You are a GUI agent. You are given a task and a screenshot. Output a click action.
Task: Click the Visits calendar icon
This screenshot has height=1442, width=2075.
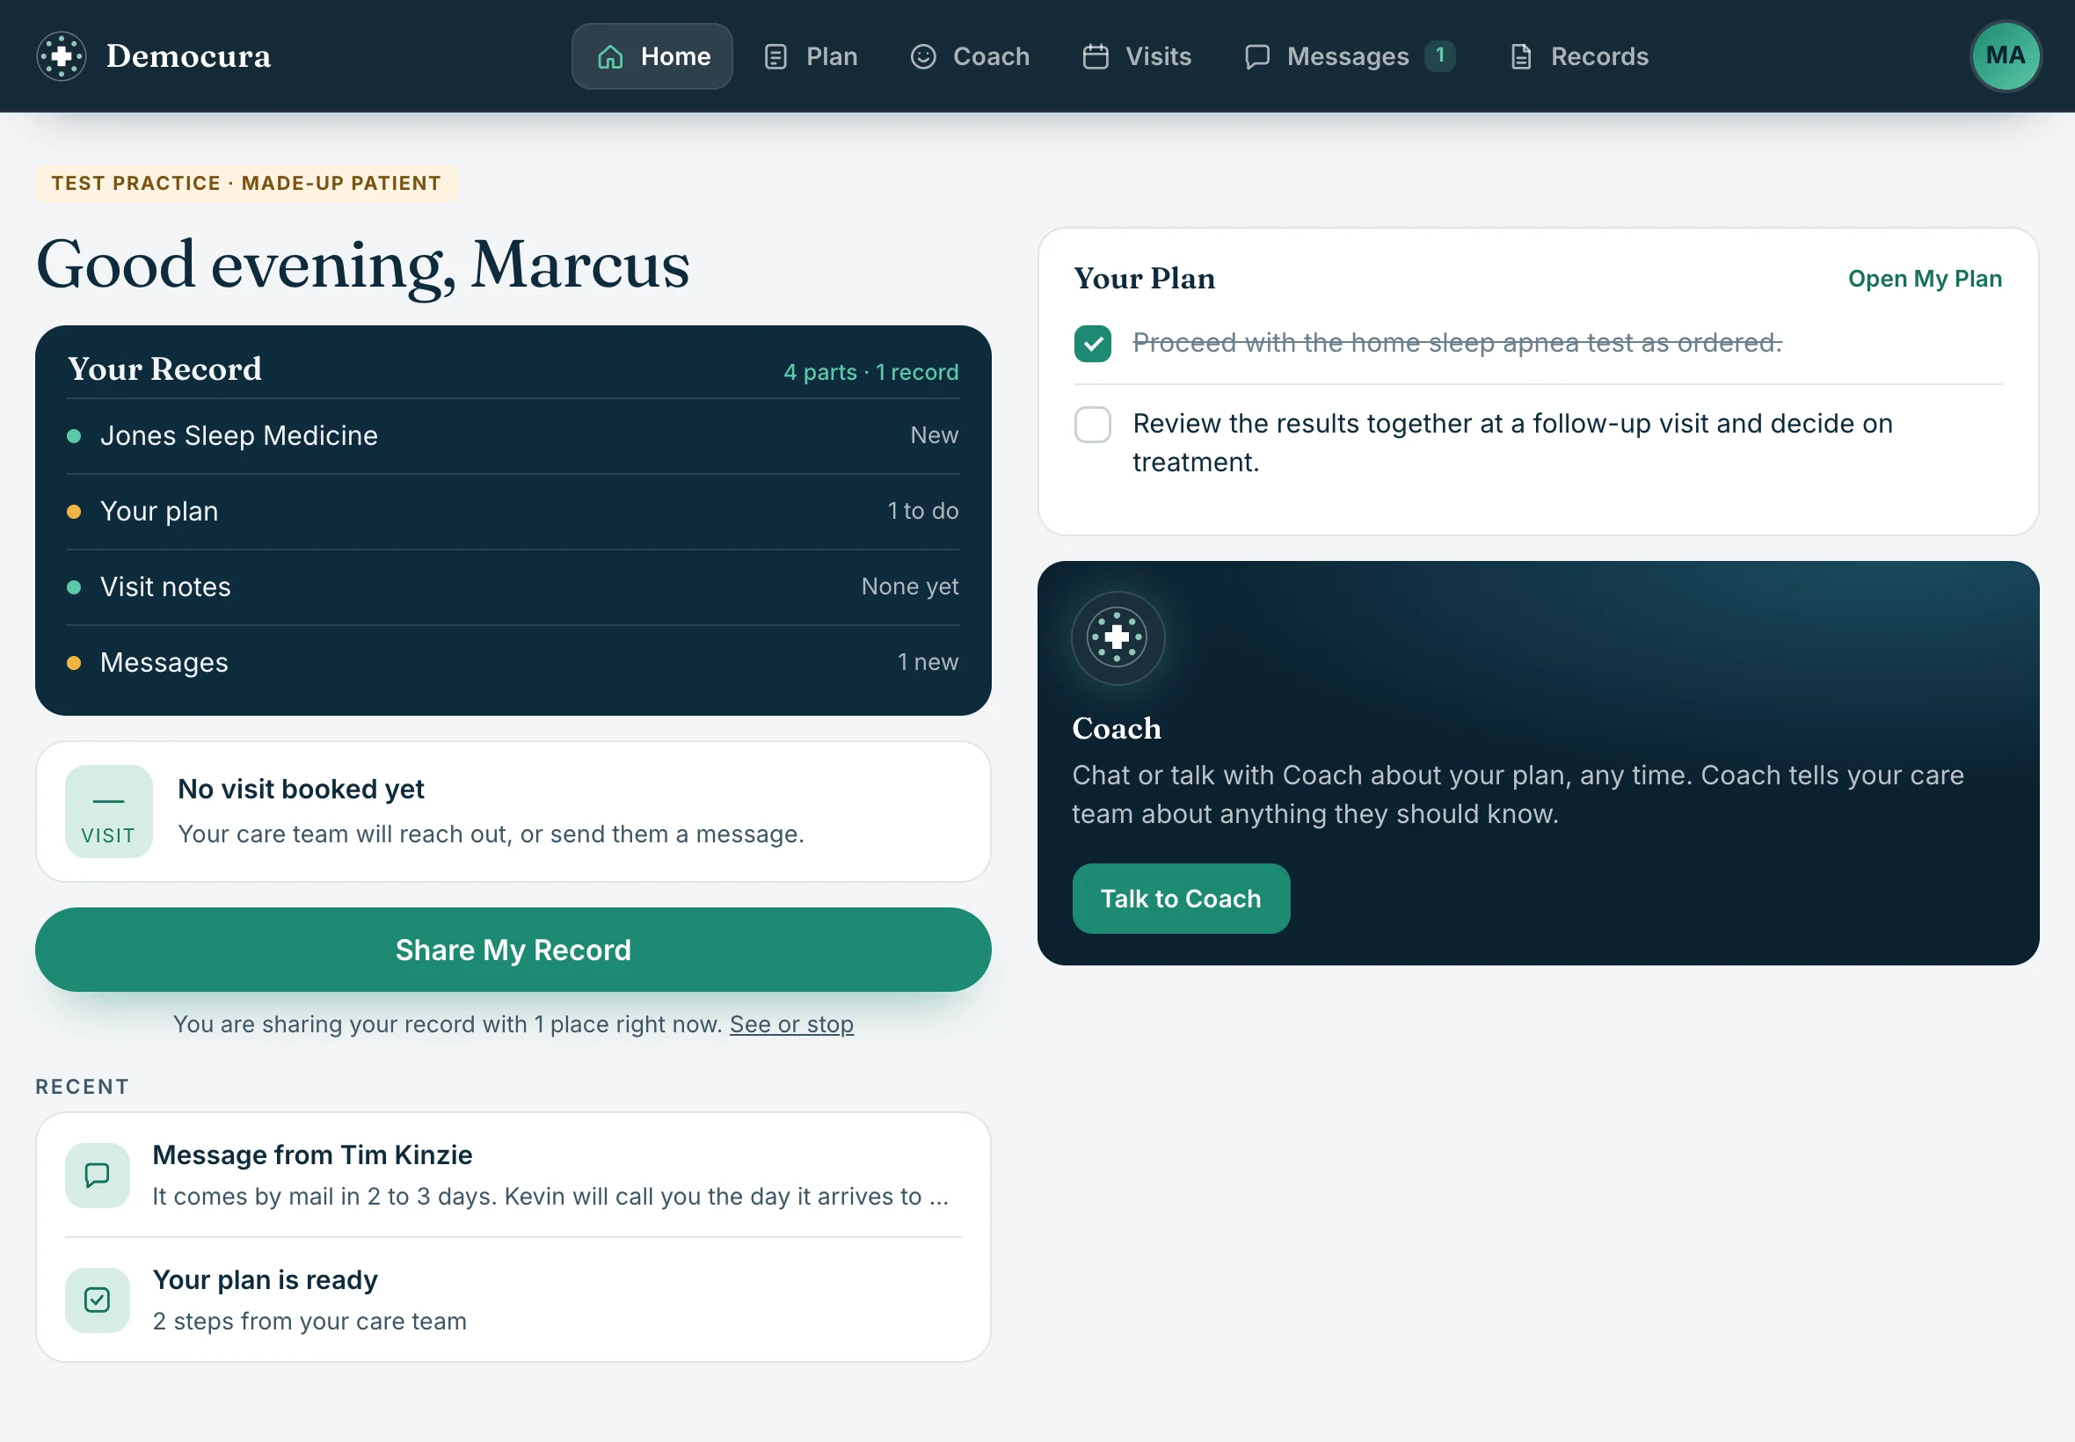(x=1095, y=57)
